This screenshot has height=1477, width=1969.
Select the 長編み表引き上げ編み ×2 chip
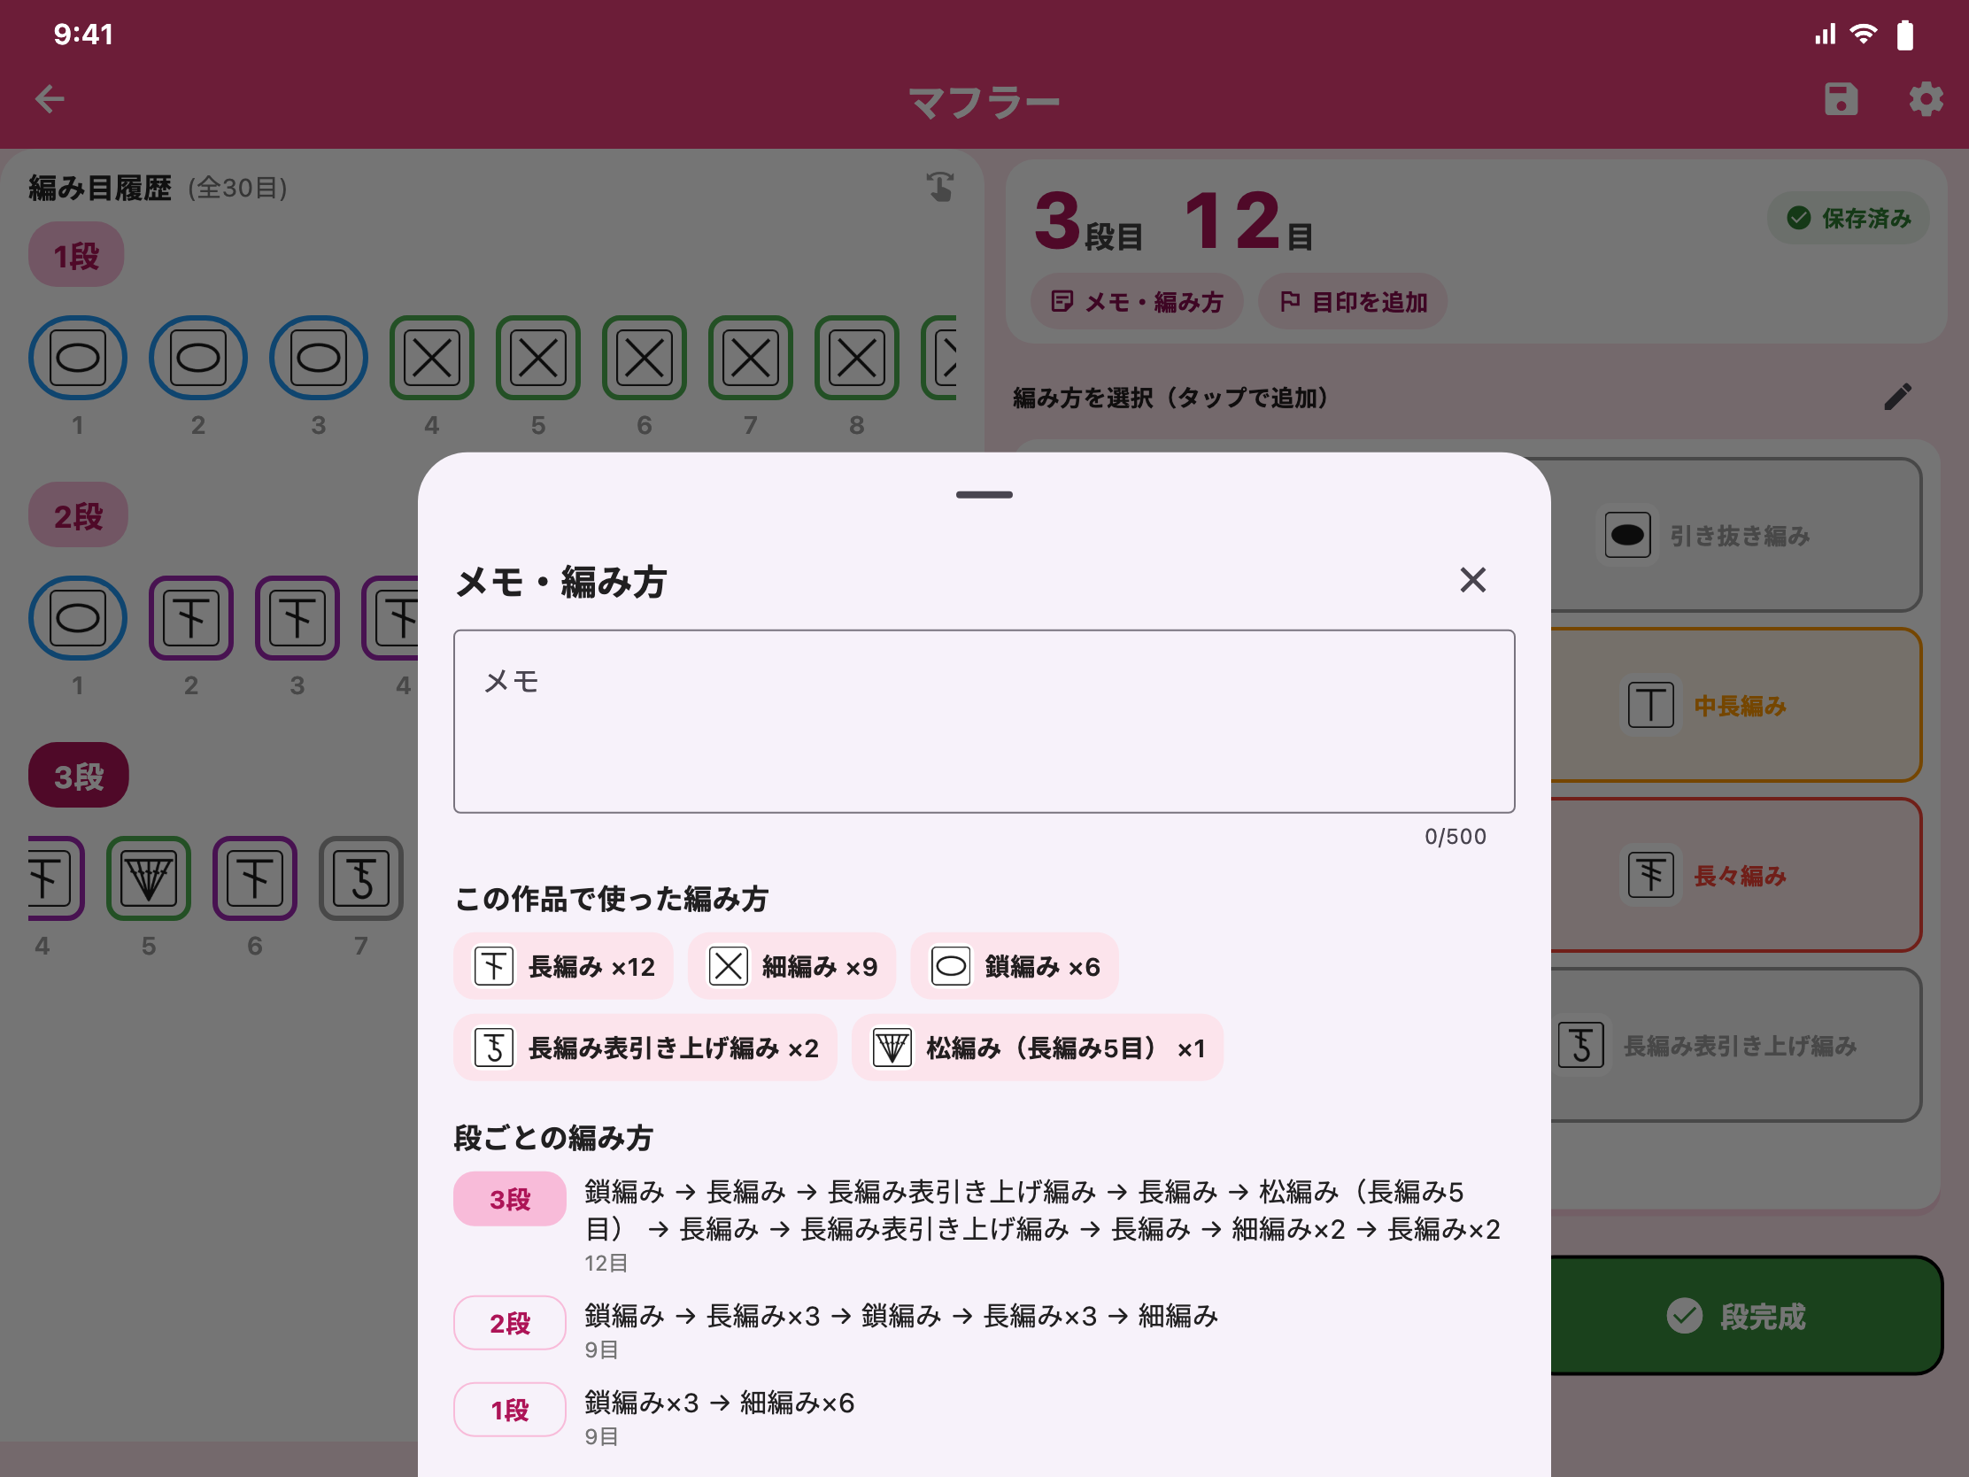click(x=645, y=1048)
